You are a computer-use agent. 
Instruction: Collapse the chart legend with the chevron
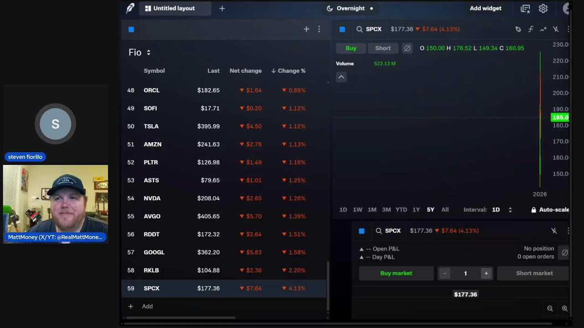click(341, 77)
